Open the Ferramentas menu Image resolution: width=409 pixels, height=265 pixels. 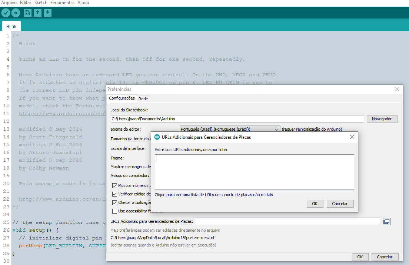(x=62, y=3)
